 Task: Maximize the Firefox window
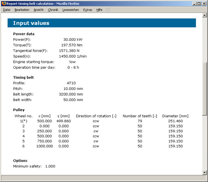click(199, 3)
